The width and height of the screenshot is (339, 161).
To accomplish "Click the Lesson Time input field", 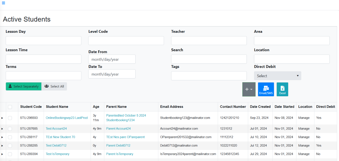I will (x=43, y=59).
